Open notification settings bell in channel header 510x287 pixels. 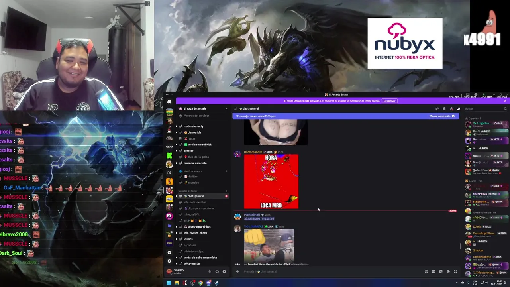point(444,108)
